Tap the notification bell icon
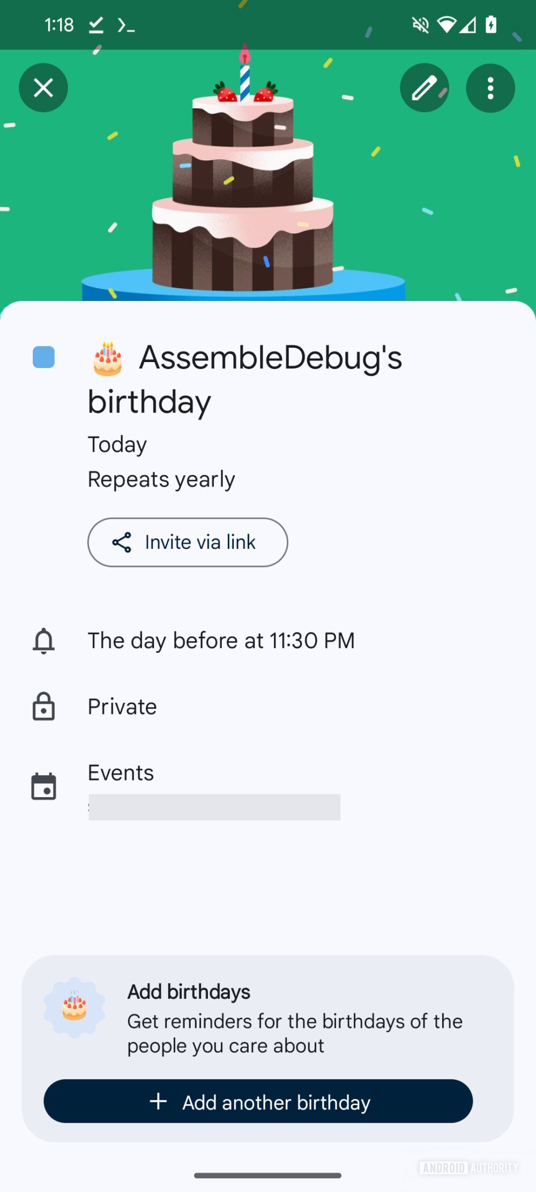The image size is (536, 1192). 44,641
